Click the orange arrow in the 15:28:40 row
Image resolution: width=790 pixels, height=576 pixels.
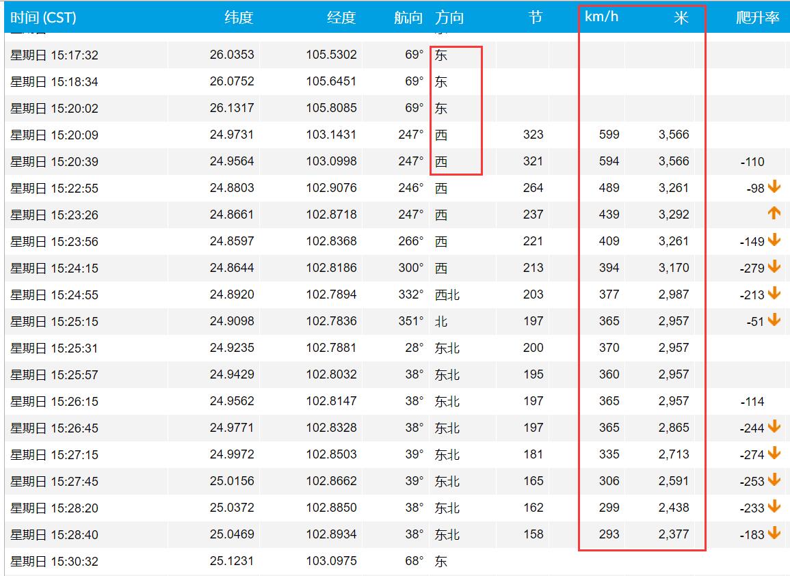[x=774, y=534]
